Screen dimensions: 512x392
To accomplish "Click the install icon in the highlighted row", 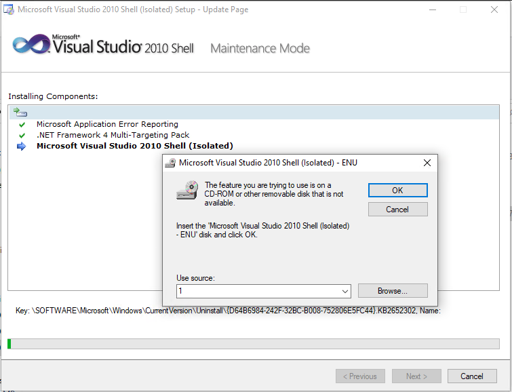I will (x=20, y=113).
